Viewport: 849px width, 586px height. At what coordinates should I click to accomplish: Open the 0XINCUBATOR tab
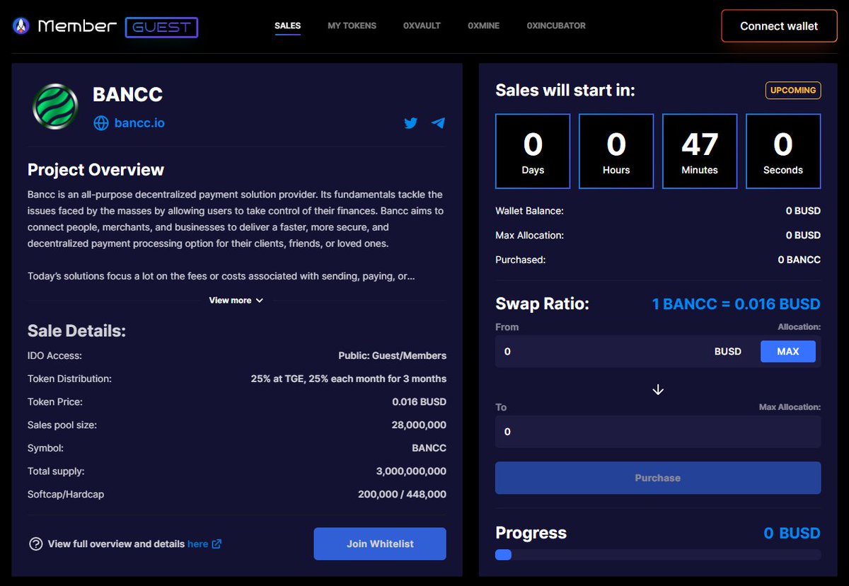pyautogui.click(x=556, y=25)
